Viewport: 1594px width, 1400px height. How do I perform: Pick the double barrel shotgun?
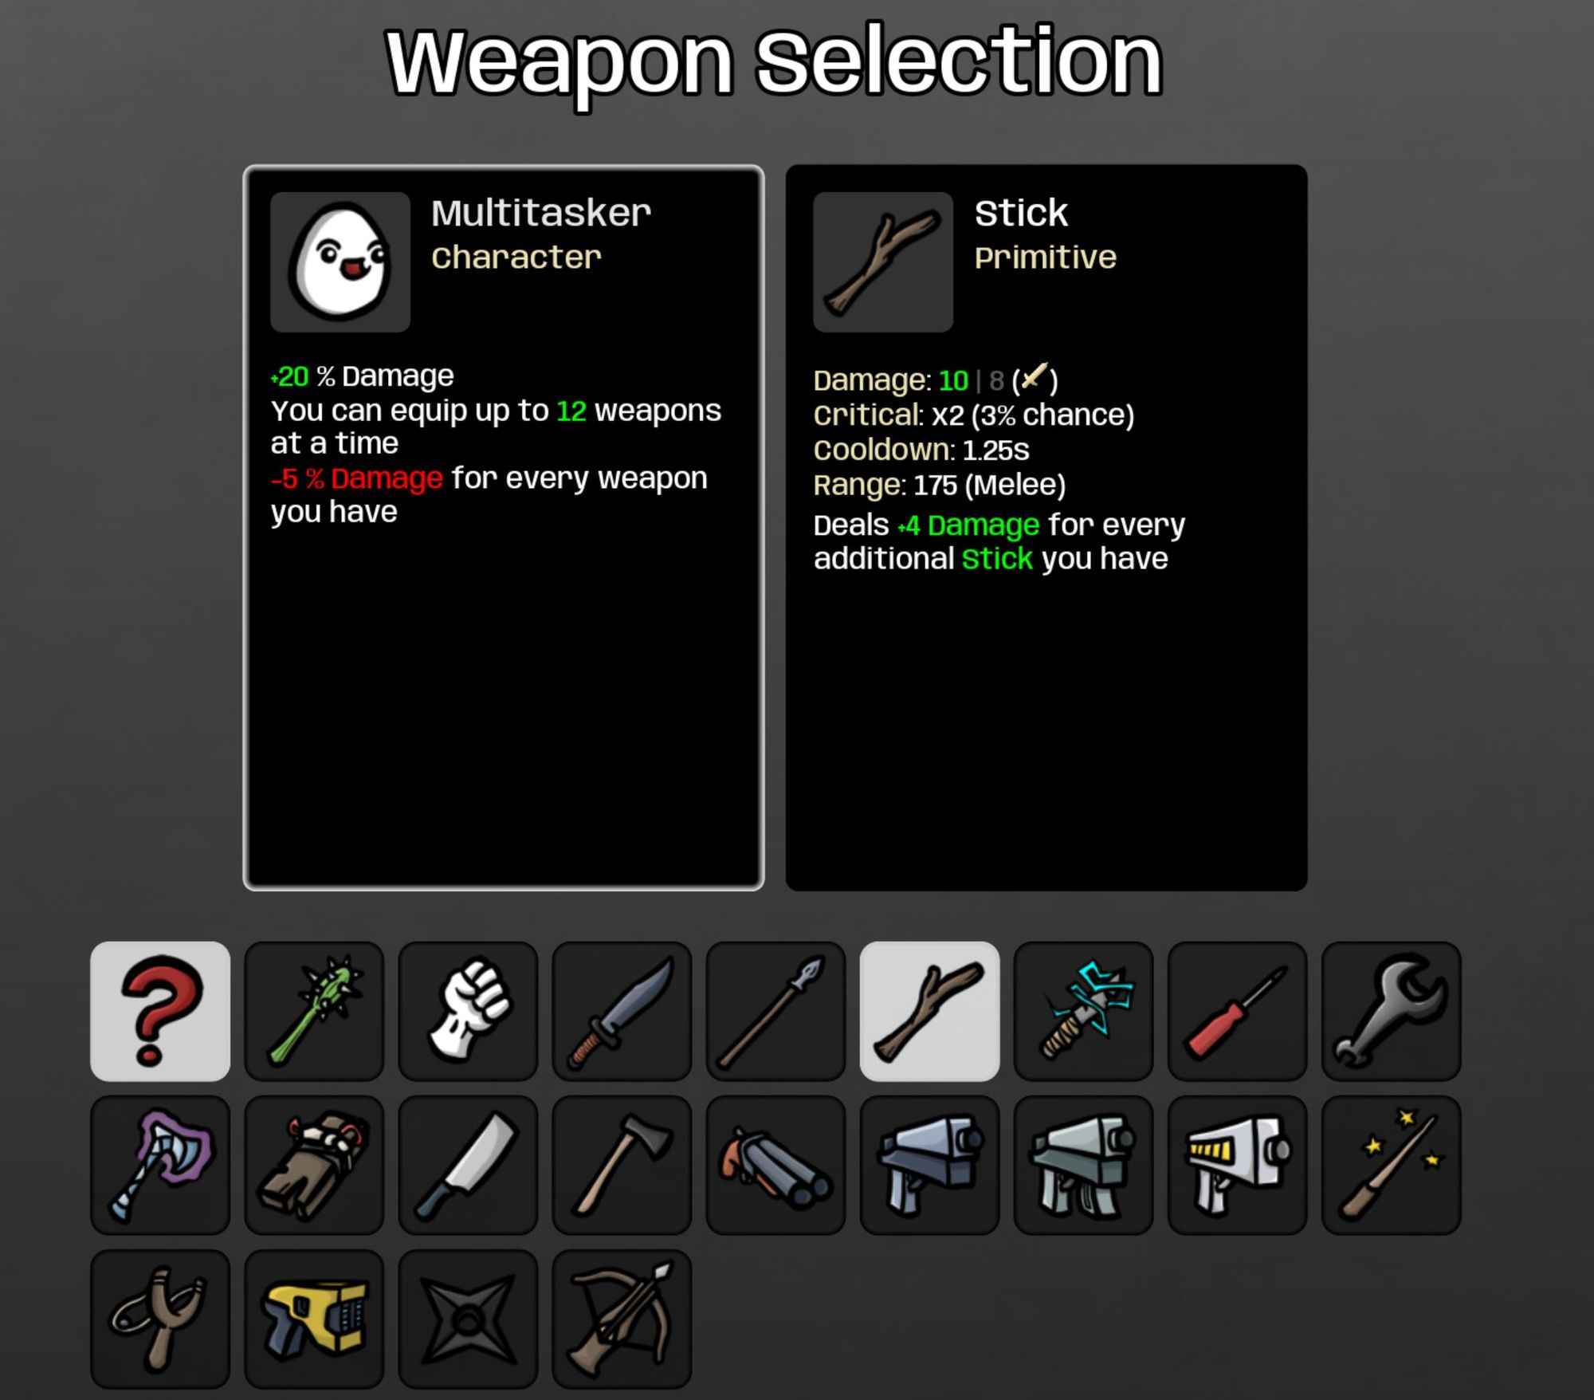pyautogui.click(x=775, y=1165)
